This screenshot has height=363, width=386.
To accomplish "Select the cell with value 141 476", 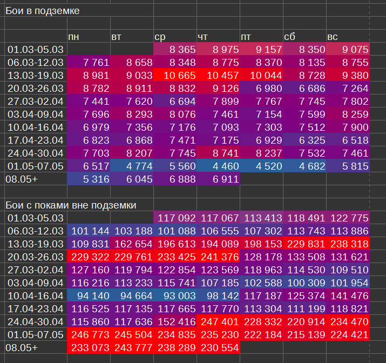I will 348,296.
